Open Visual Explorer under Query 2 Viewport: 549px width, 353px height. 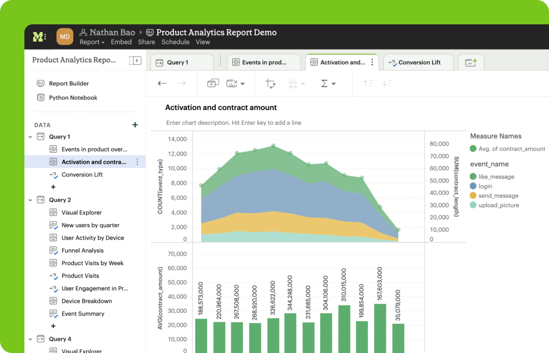pos(81,213)
